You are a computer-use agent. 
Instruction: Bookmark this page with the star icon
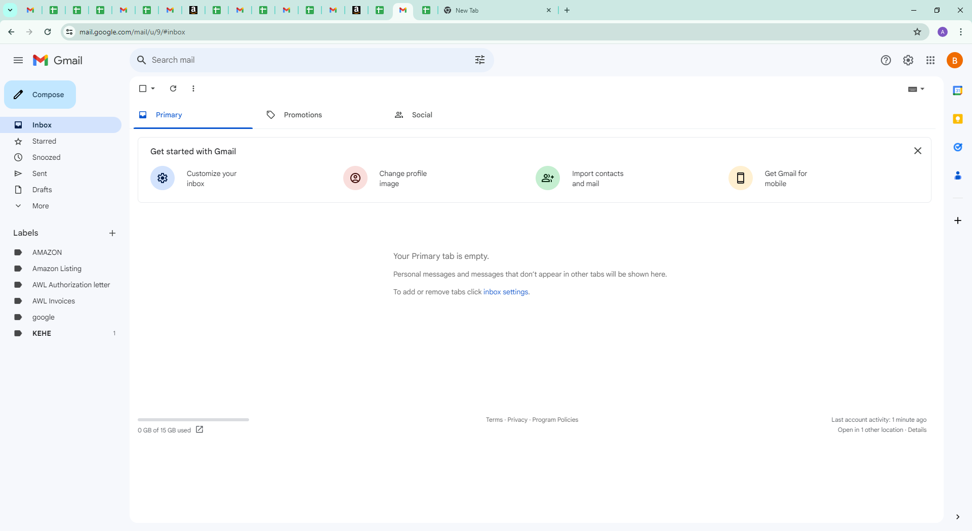tap(917, 32)
